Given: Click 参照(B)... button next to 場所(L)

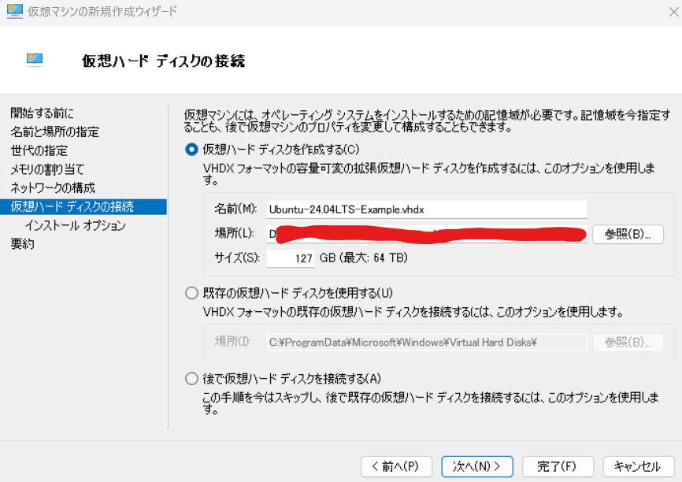Looking at the screenshot, I should coord(628,234).
